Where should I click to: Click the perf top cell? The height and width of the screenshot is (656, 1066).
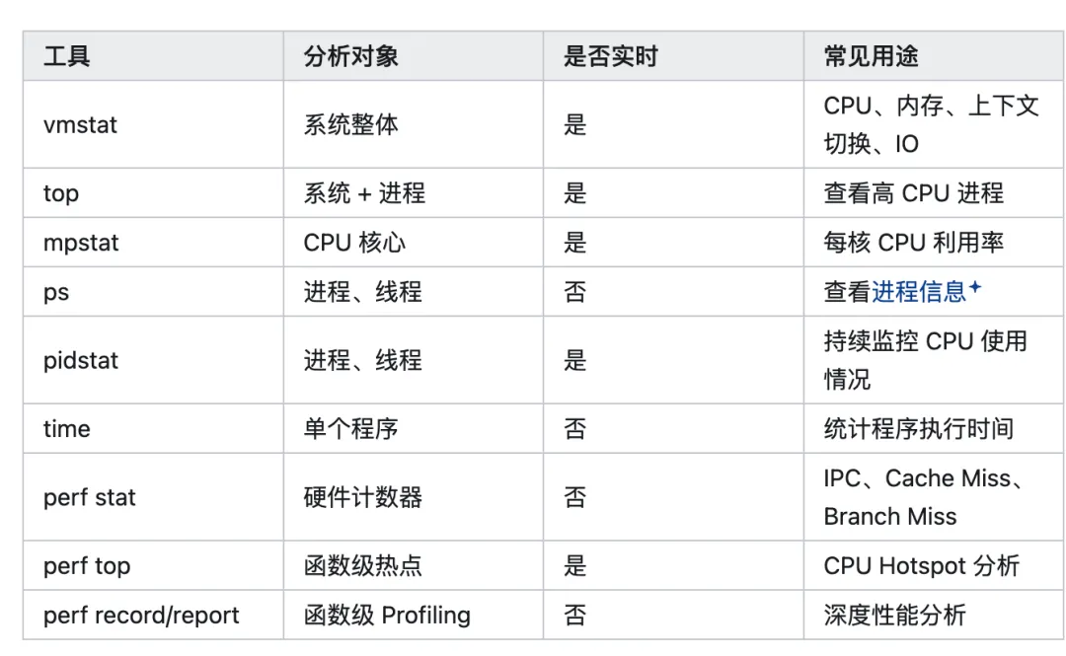pyautogui.click(x=154, y=565)
